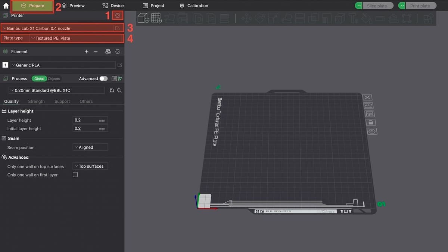Click the Process section label
This screenshot has width=448, height=252.
coord(19,78)
